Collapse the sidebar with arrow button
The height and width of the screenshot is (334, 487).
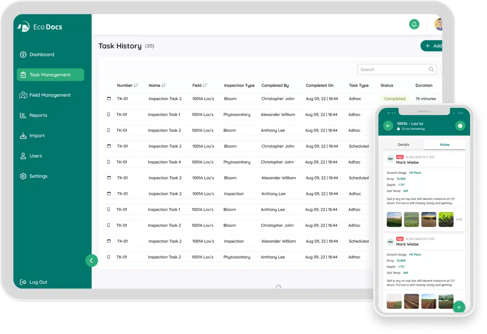pos(91,260)
